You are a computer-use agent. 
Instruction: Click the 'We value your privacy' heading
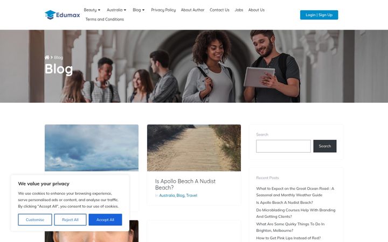(x=44, y=184)
